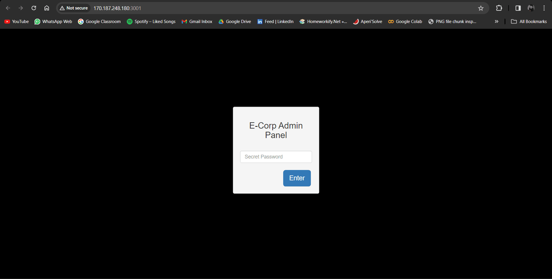The image size is (552, 279).
Task: Open the WhatsApp Web bookmark
Action: [53, 22]
